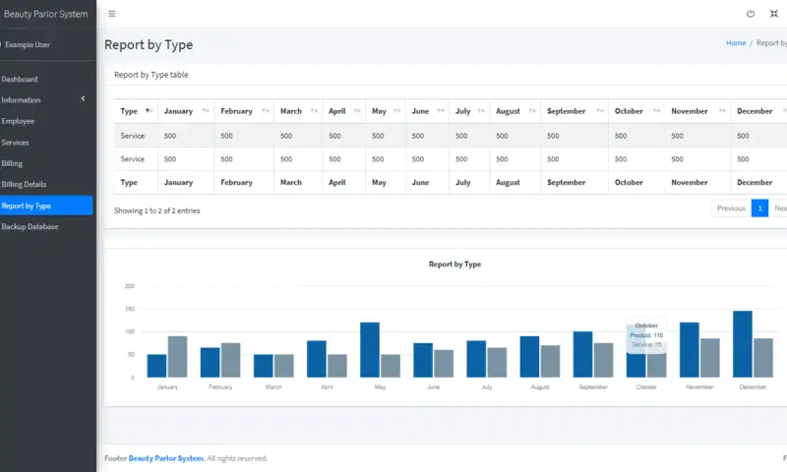Viewport: 787px width, 472px height.
Task: Select page 1 in pagination
Action: [759, 208]
